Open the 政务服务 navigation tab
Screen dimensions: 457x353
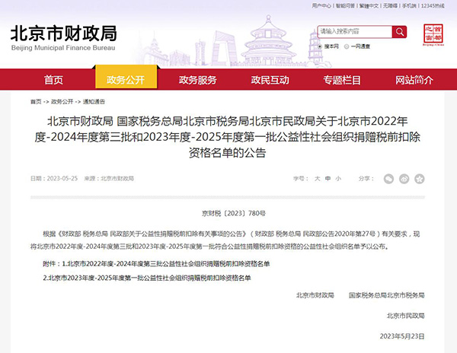pos(197,80)
